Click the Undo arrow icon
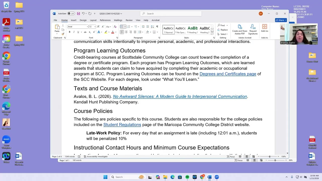 tap(83, 14)
